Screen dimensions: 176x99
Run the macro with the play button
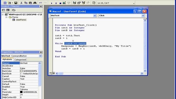51,3
